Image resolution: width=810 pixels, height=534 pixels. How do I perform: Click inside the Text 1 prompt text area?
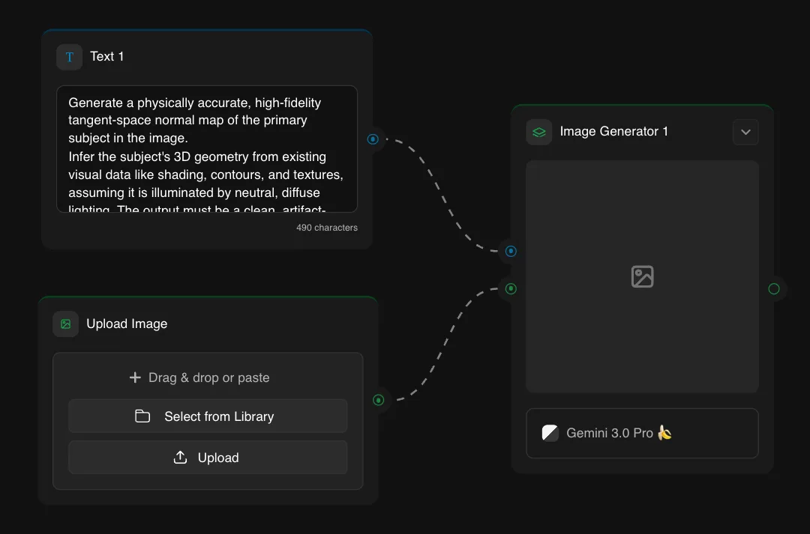208,150
